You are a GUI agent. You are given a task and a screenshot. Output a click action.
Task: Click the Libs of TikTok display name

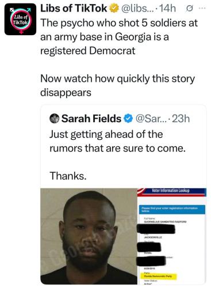(74, 9)
